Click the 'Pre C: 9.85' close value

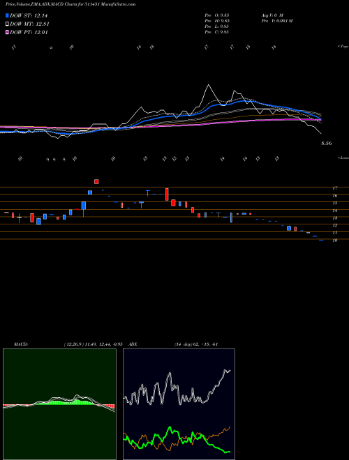(x=217, y=32)
